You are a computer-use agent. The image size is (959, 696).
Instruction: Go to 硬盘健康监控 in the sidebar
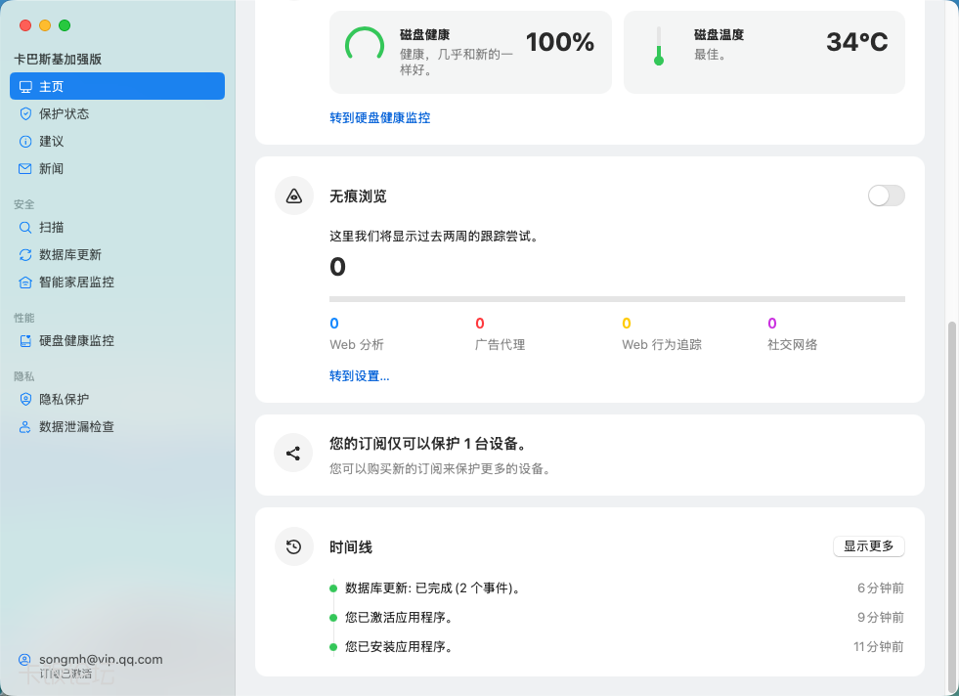coord(76,340)
